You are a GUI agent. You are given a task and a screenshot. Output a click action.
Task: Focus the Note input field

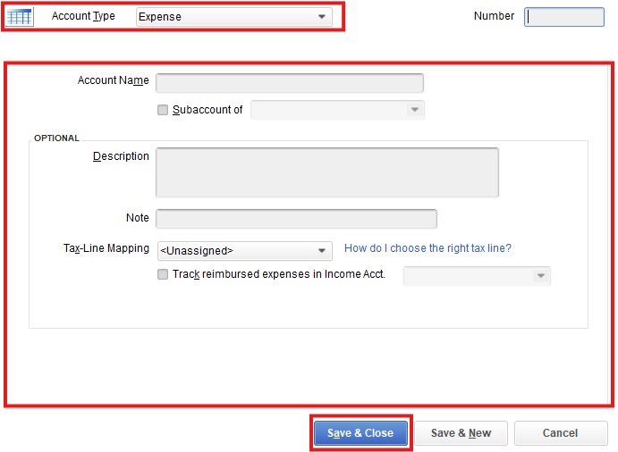[296, 219]
